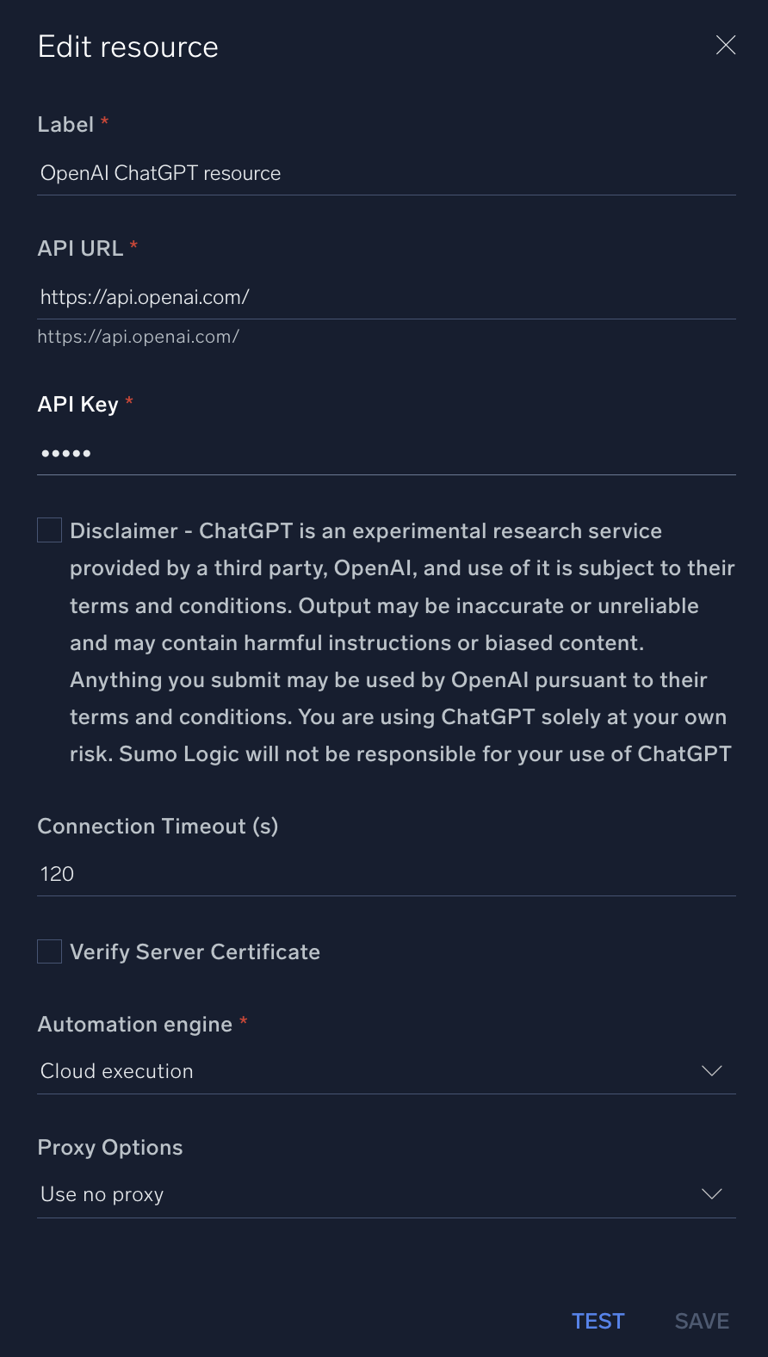
Task: Click the Use no proxy selector
Action: point(102,1193)
